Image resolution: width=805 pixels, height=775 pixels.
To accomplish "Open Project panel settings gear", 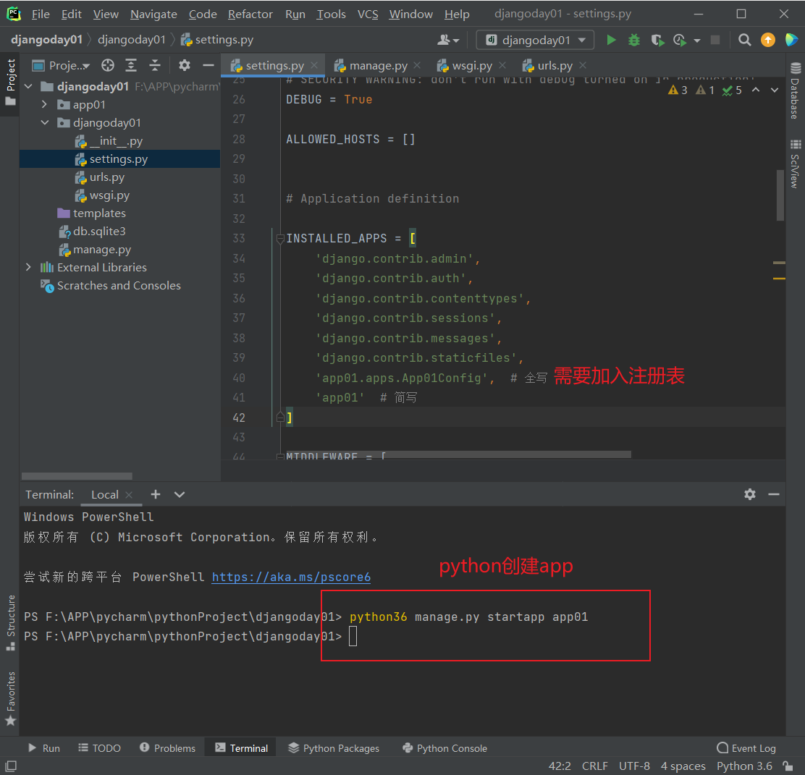I will (x=185, y=66).
